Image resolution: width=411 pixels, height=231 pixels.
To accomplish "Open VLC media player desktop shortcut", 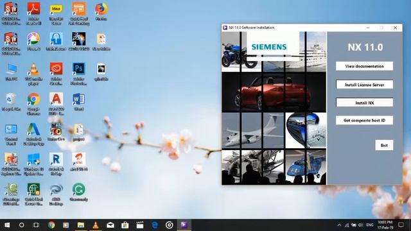I will [33, 74].
